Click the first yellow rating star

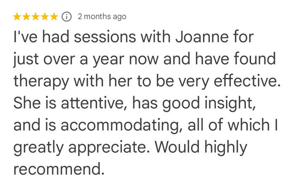[17, 17]
